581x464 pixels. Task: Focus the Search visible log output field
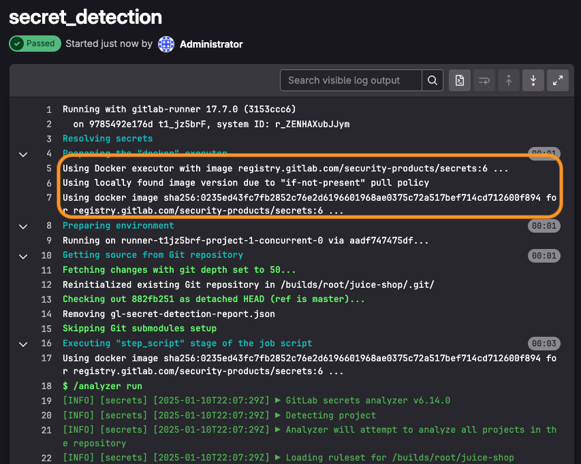(351, 80)
